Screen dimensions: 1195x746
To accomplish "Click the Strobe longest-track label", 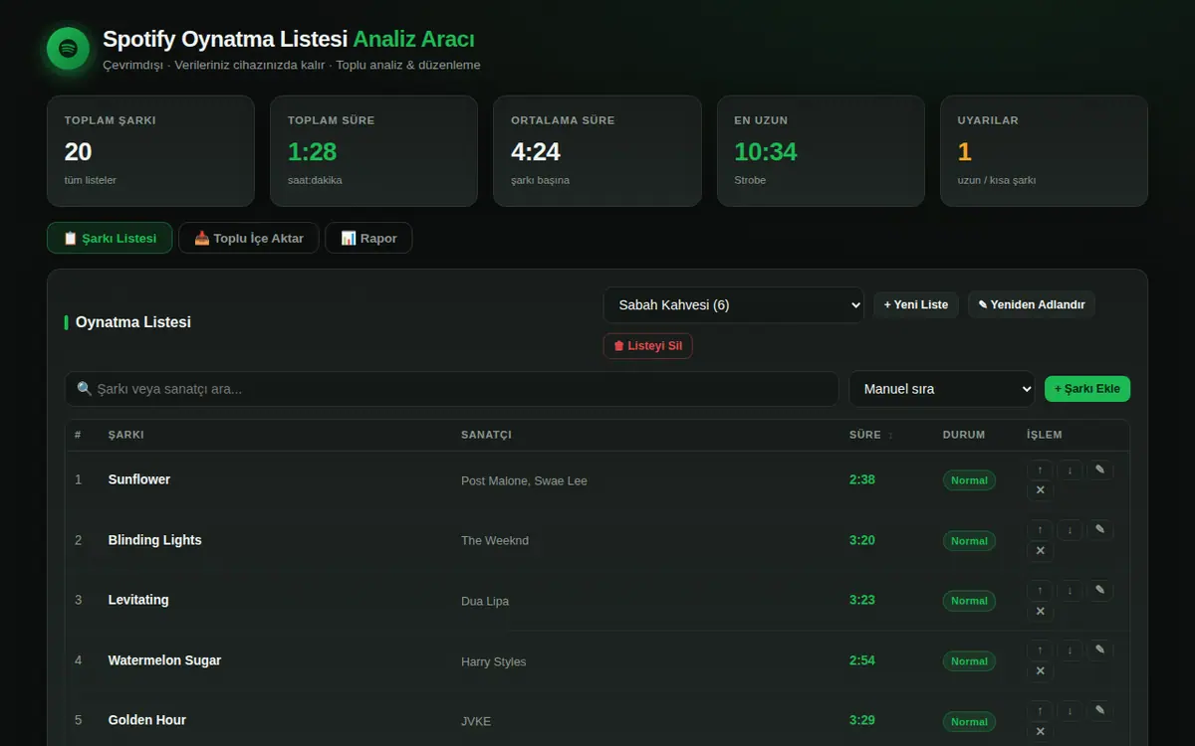I will pyautogui.click(x=750, y=180).
